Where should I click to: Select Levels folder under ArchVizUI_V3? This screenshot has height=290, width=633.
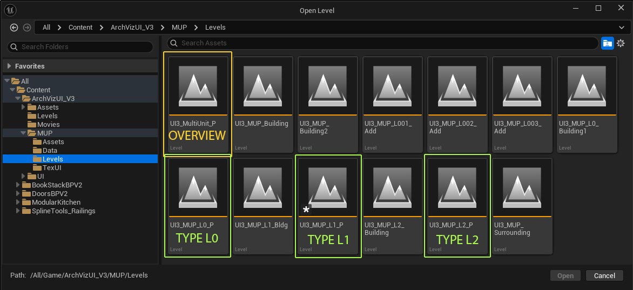point(80,116)
